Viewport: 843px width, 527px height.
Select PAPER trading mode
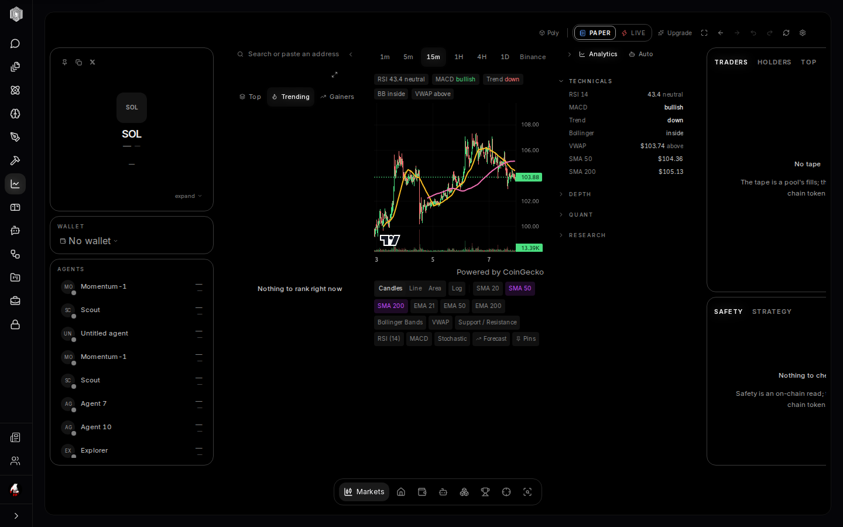pos(595,33)
